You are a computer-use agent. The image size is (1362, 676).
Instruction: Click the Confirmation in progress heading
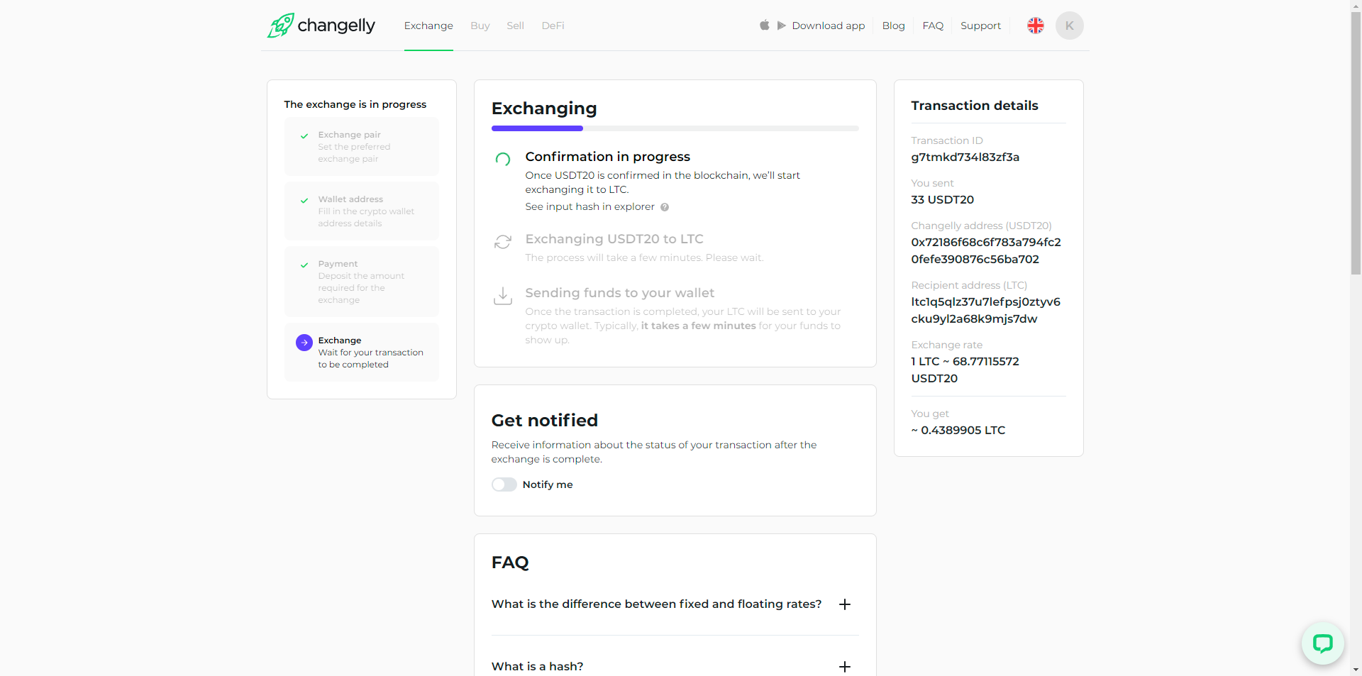tap(608, 157)
